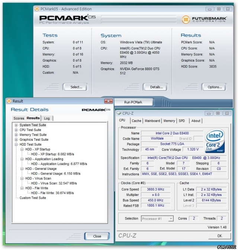Screen dimensions: 238x250
Task: Click the Bus Speed value 450.0 MHz
Action: 155,200
